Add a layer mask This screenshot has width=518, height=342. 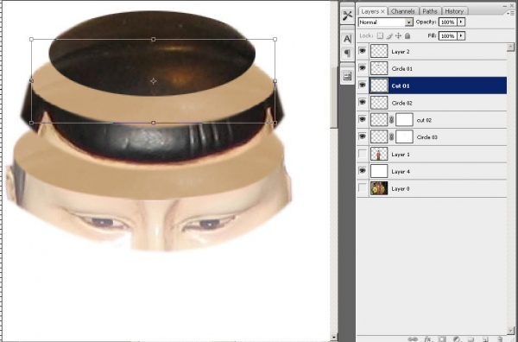442,339
